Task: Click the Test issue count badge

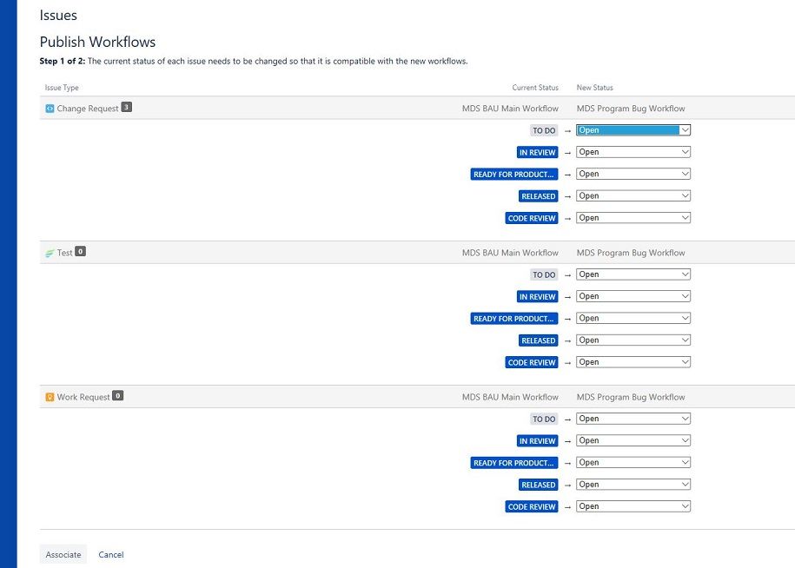Action: [80, 252]
